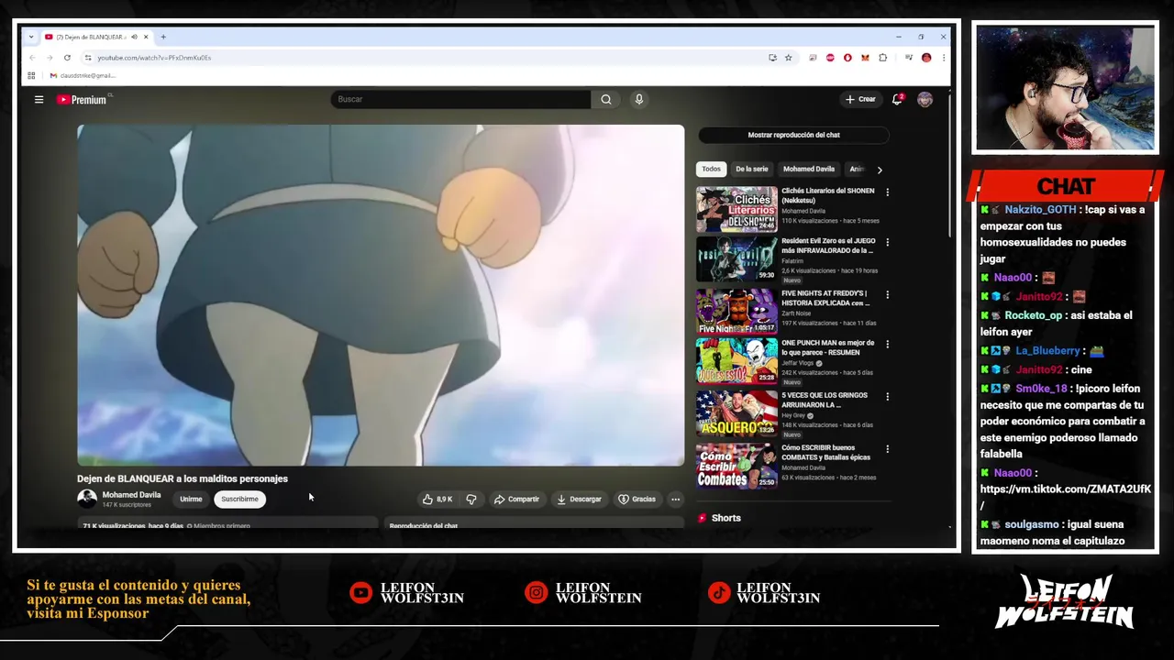Mute the tab via speaker icon
Image resolution: width=1174 pixels, height=660 pixels.
pos(134,37)
